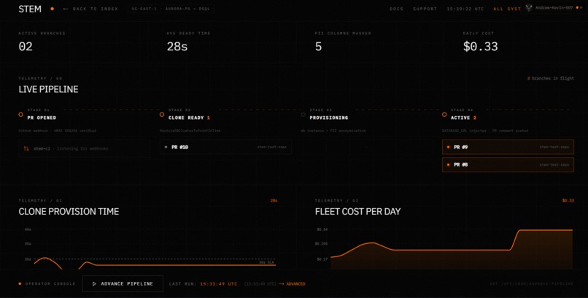Click the Live Pipeline heading
This screenshot has height=298, width=588.
tap(48, 89)
